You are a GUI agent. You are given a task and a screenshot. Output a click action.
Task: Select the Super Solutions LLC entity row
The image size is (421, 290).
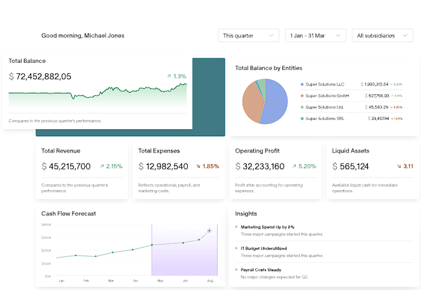(352, 84)
